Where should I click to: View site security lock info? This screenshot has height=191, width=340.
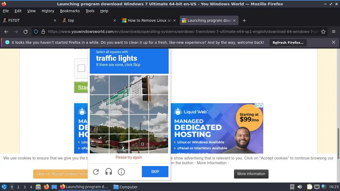[43, 32]
